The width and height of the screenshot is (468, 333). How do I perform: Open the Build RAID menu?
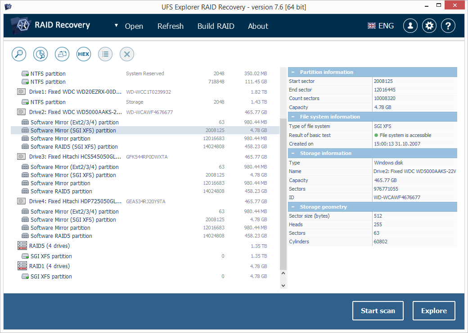coord(216,26)
